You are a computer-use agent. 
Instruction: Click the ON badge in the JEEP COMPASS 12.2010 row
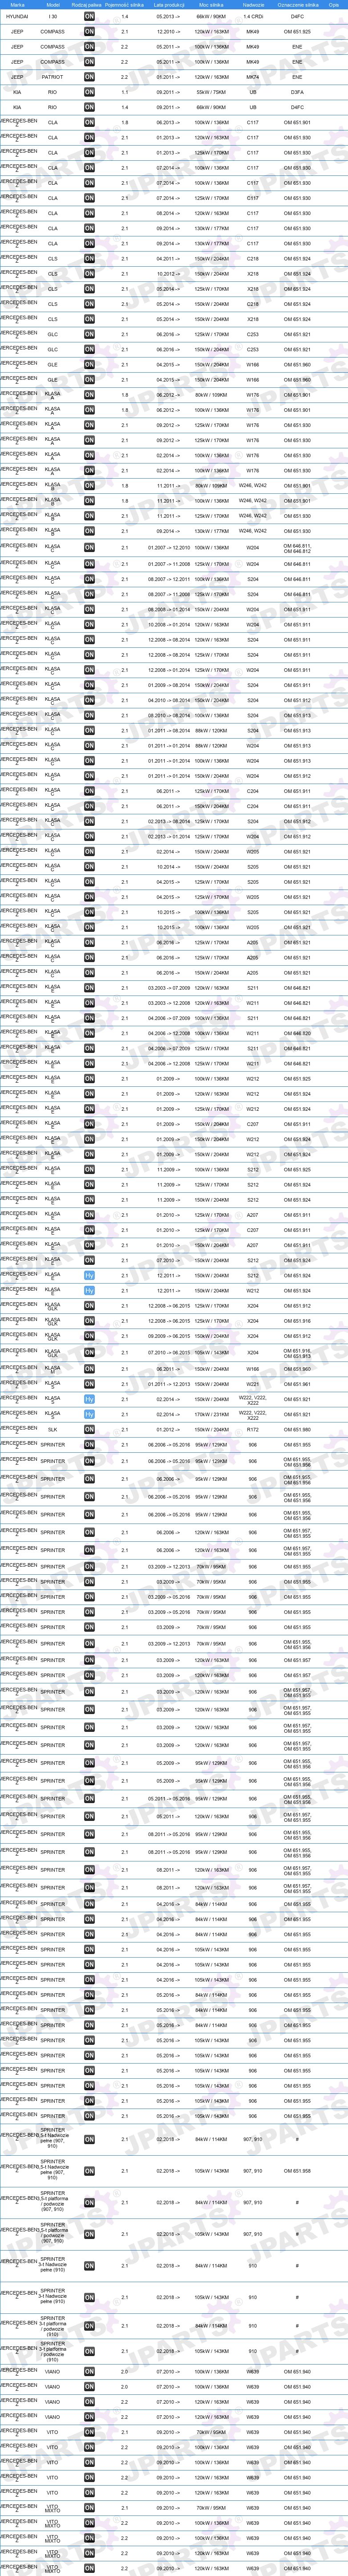(x=89, y=32)
